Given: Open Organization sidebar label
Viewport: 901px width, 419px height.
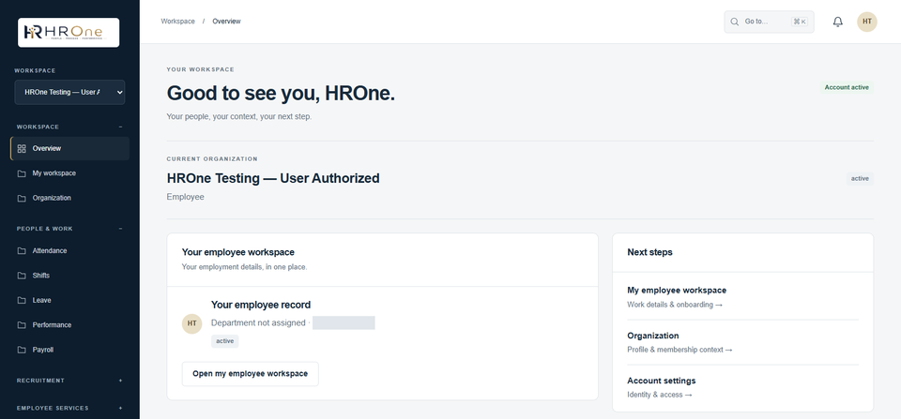Looking at the screenshot, I should (52, 198).
